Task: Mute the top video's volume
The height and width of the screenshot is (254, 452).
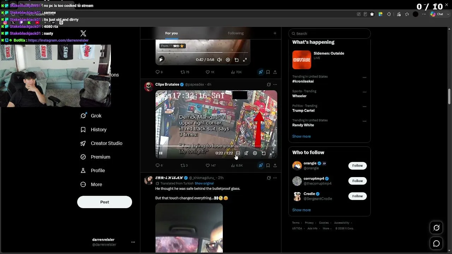Action: [x=219, y=60]
